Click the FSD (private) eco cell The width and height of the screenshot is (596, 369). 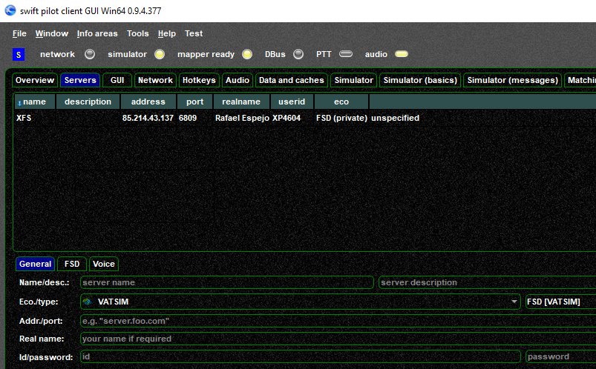pyautogui.click(x=341, y=118)
